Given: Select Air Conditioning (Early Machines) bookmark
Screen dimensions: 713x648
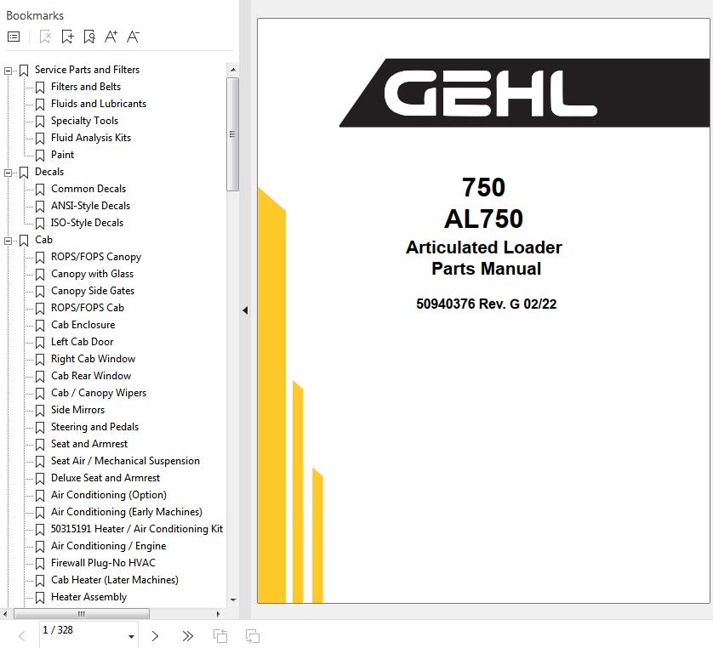Looking at the screenshot, I should pos(127,512).
